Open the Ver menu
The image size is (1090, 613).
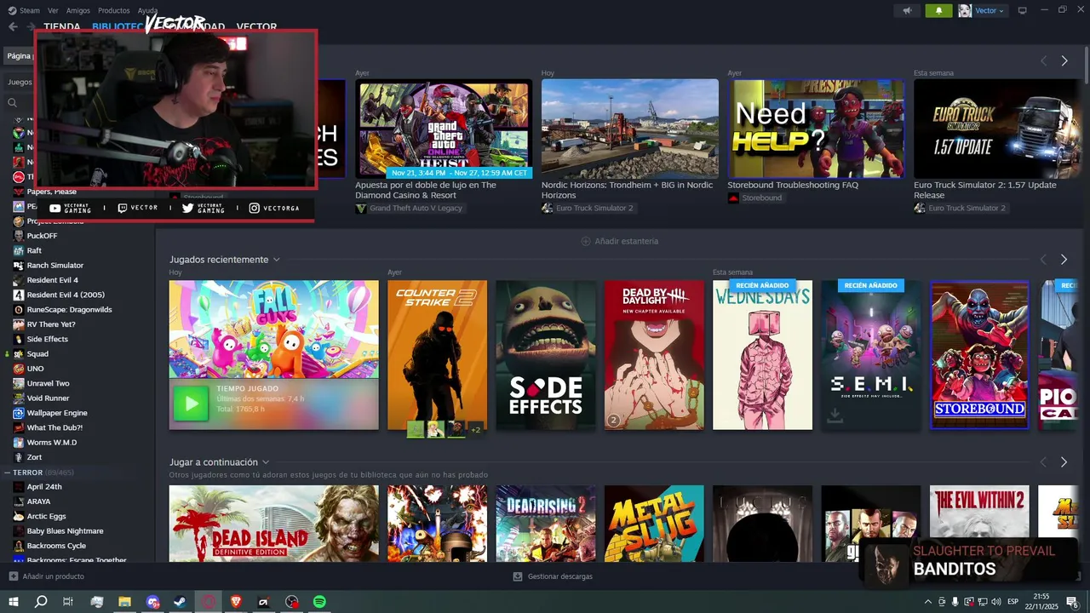[x=53, y=10]
